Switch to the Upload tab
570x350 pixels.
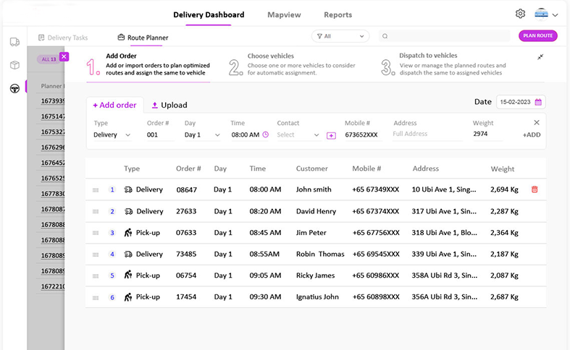pyautogui.click(x=169, y=105)
